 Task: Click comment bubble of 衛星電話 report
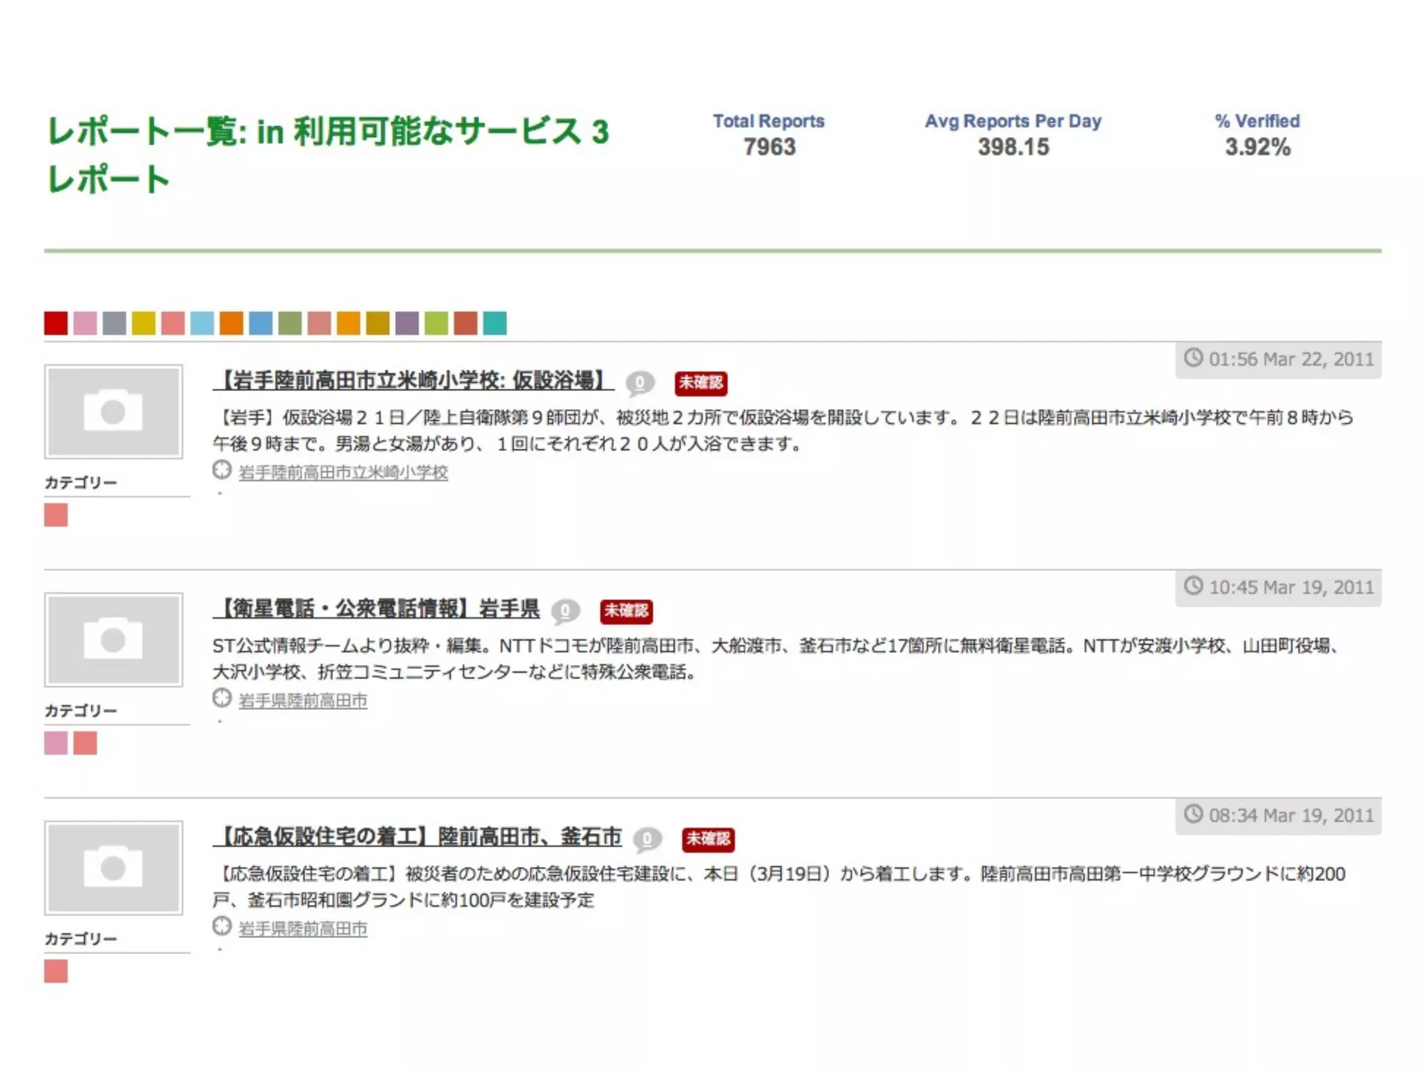(x=565, y=610)
